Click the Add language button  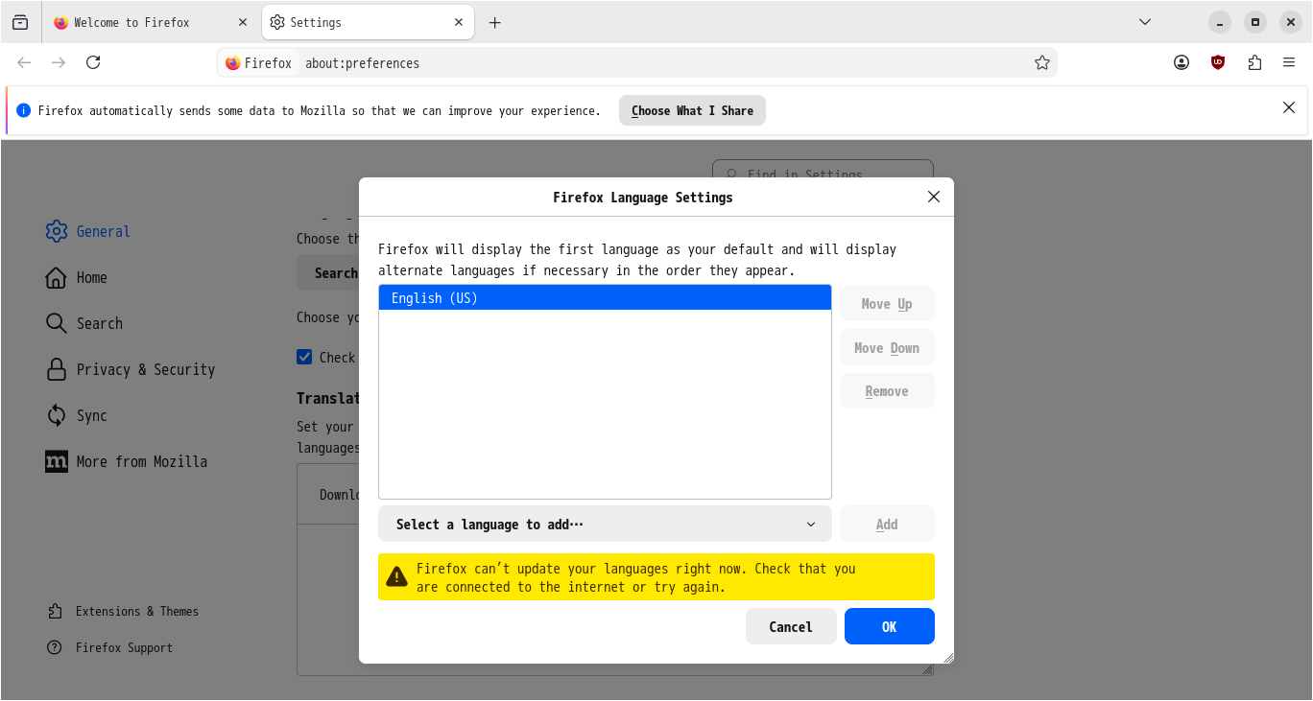887,525
